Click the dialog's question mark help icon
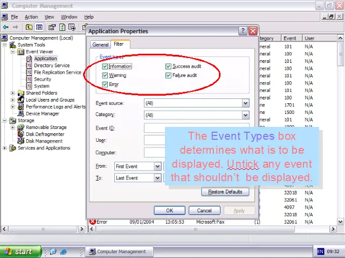This screenshot has width=345, height=258. click(x=243, y=31)
